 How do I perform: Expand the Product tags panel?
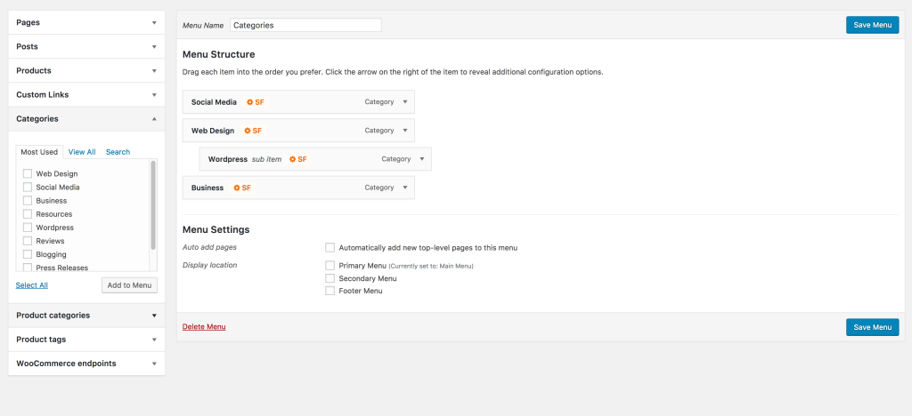[86, 340]
